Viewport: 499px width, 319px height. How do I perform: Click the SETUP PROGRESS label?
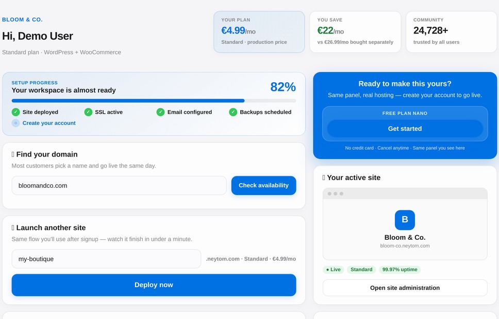pos(35,83)
